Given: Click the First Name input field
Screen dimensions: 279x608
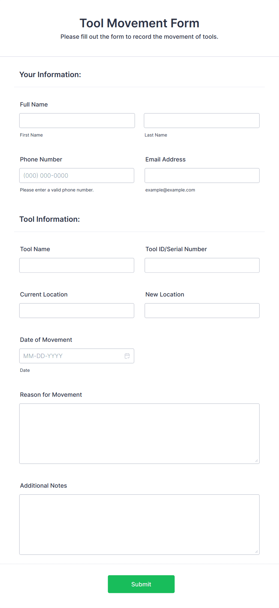Looking at the screenshot, I should click(77, 121).
